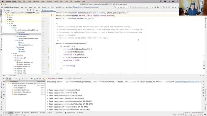Open the Terminal tool window
Screen dimensions: 207x116
[x=34, y=113]
